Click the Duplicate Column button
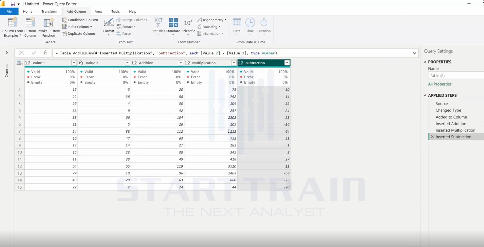484x247 pixels. tap(79, 34)
